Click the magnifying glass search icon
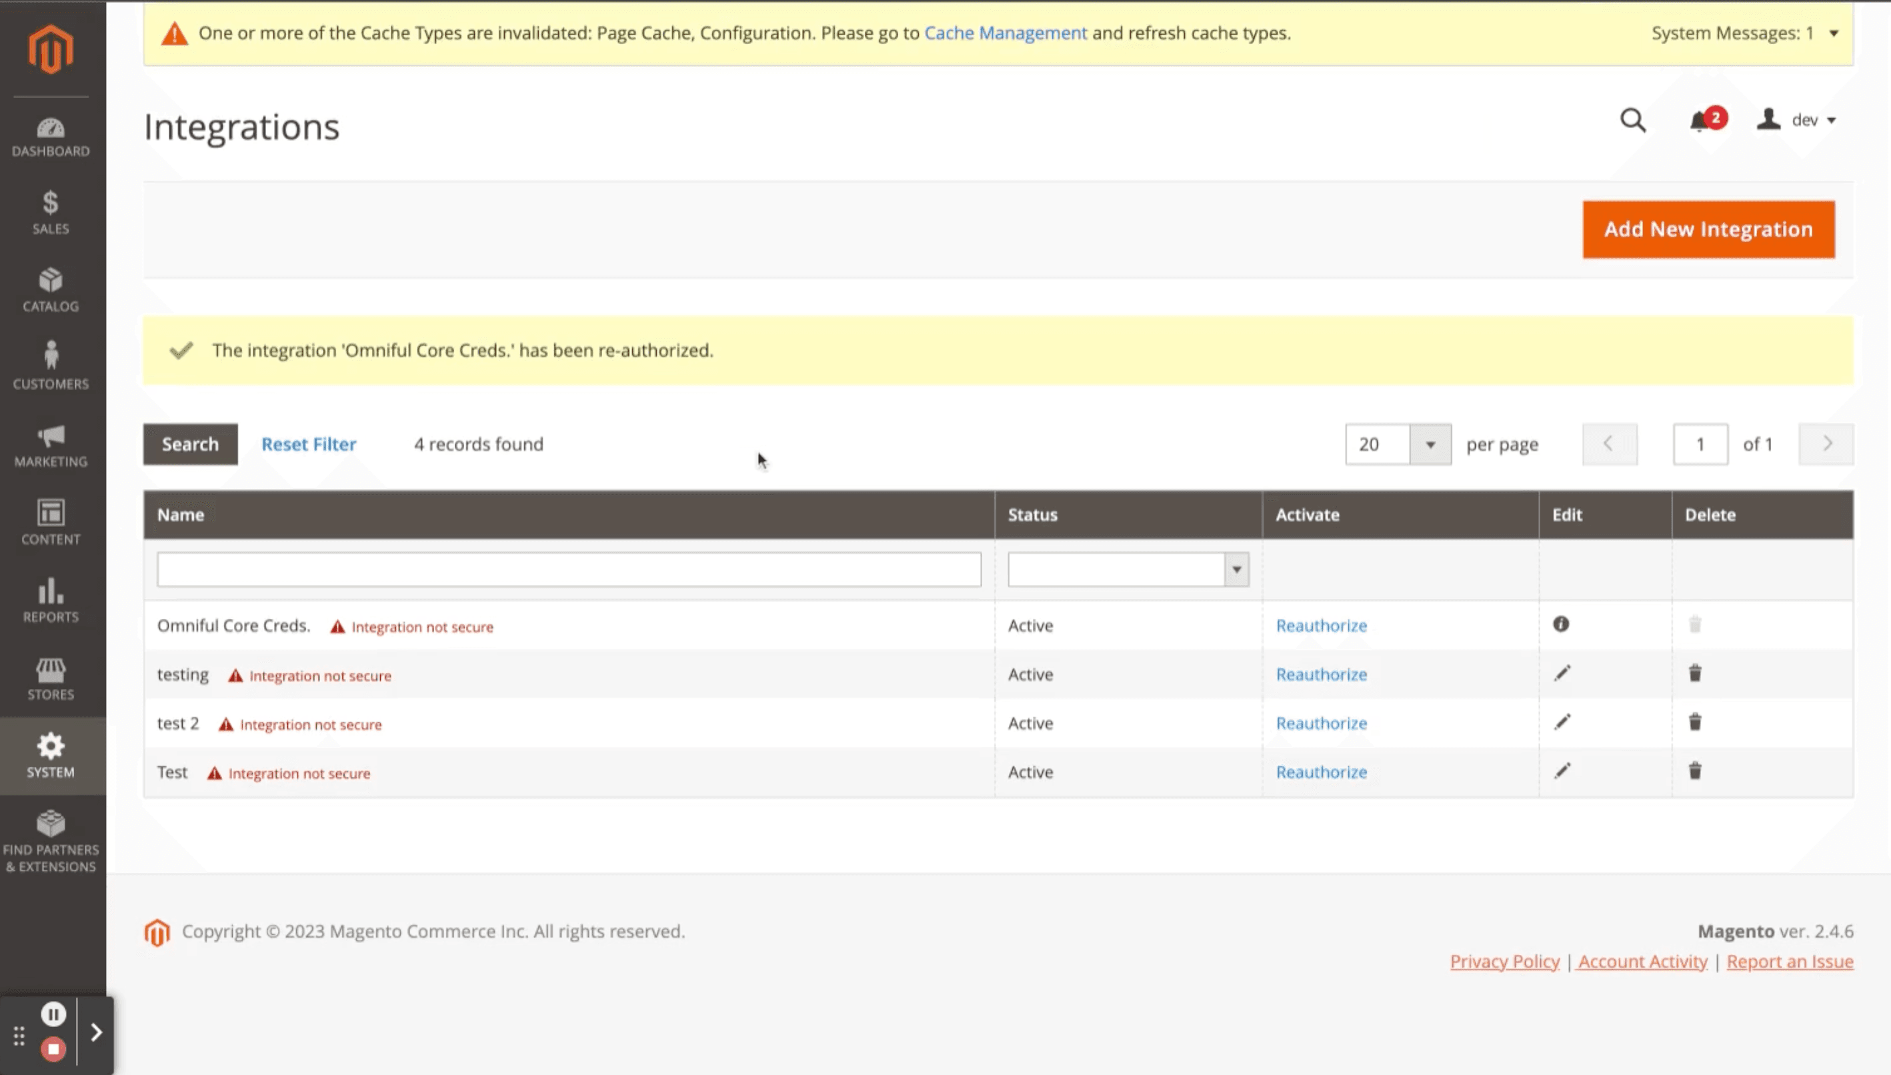The height and width of the screenshot is (1075, 1891). tap(1633, 120)
